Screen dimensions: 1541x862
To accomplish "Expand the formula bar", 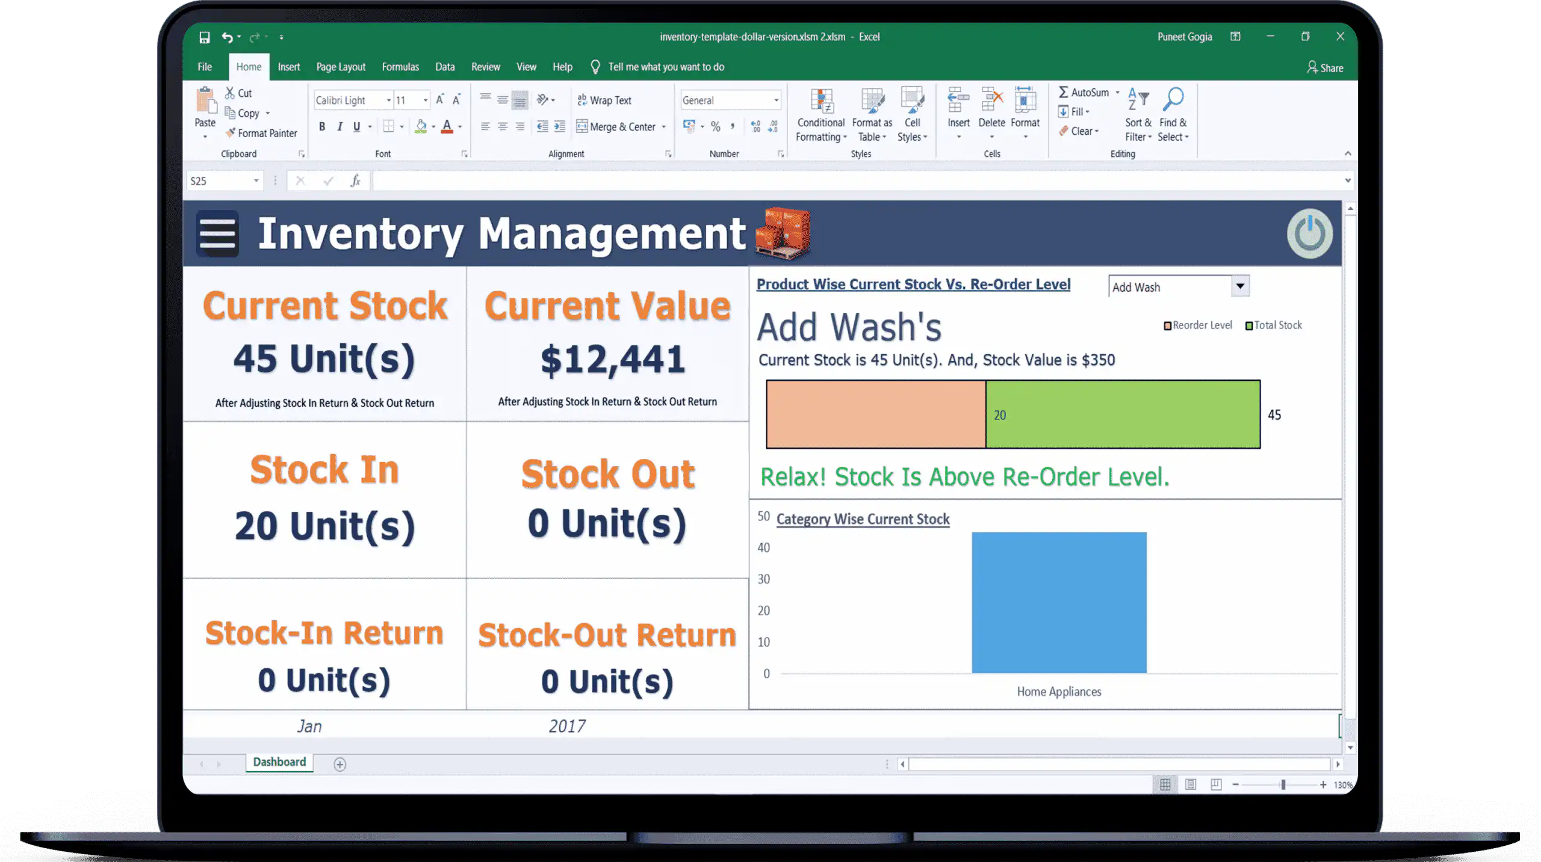I will tap(1347, 180).
